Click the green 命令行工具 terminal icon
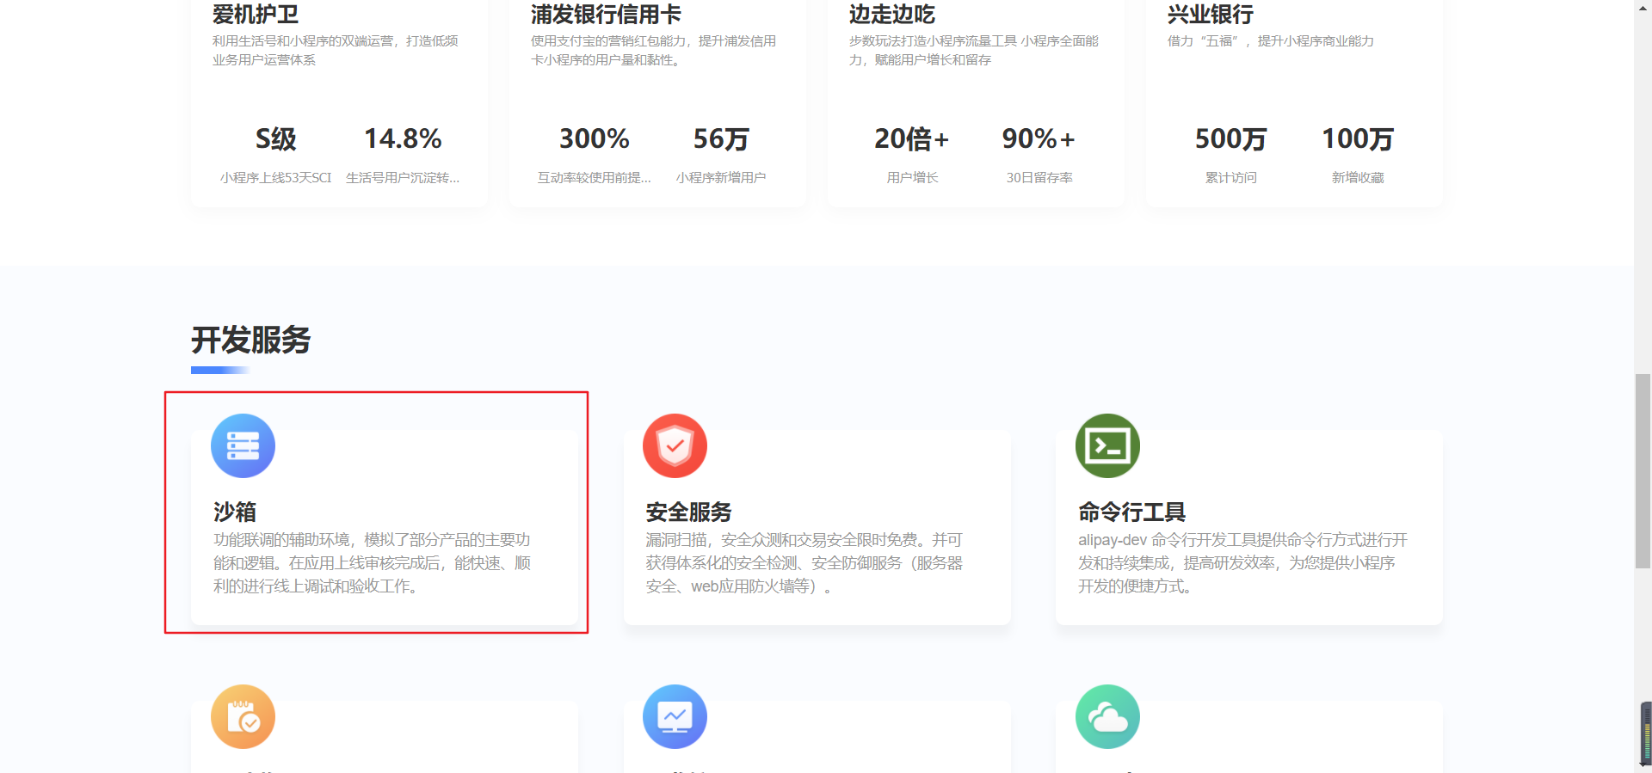The image size is (1652, 773). click(1107, 445)
